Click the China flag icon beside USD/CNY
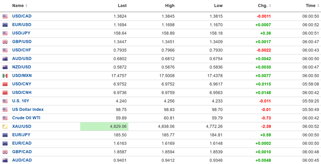 (x=5, y=84)
